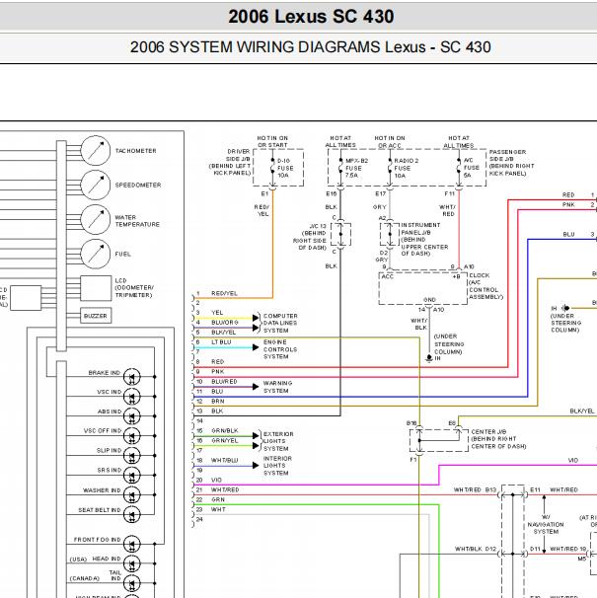Select the 'ENGINE CONTROLS SYSTEM' label

tap(280, 349)
